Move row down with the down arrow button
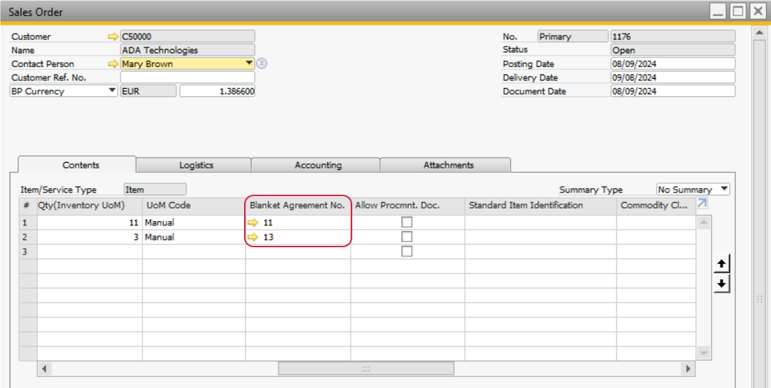Screen dimensions: 771x388 click(721, 284)
